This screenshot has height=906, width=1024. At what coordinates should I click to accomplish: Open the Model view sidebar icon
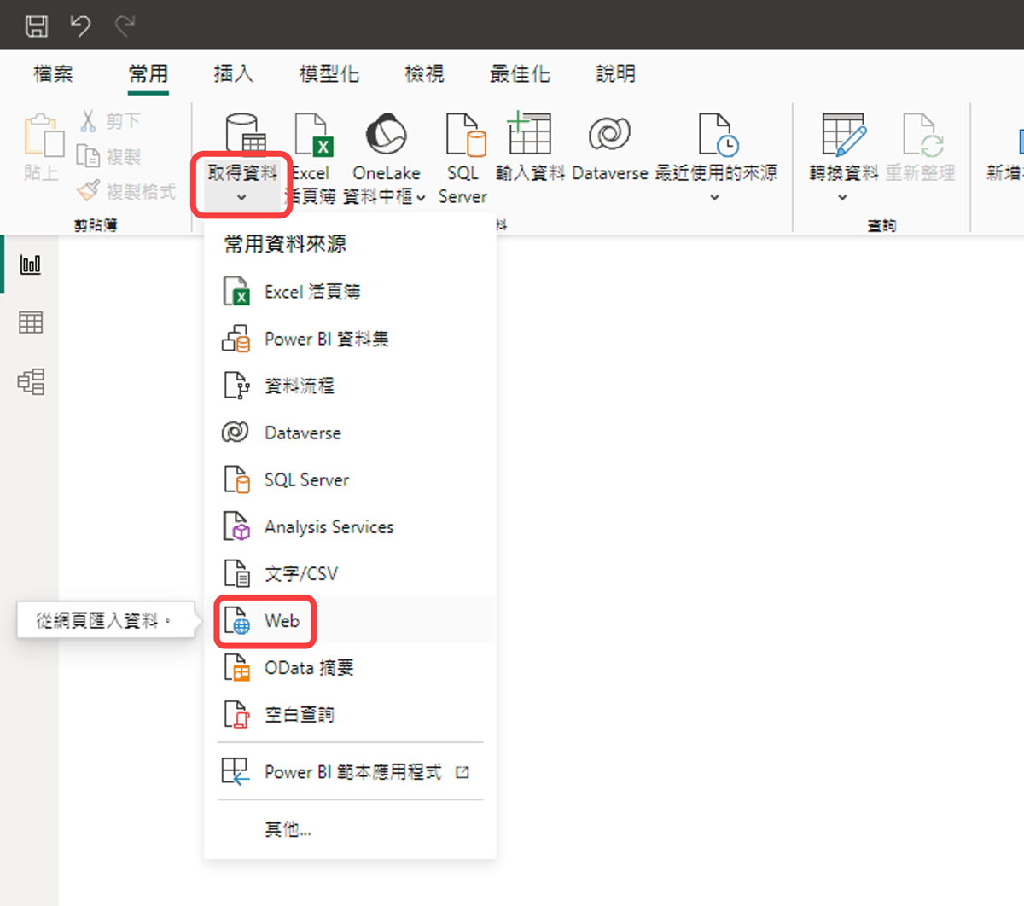coord(31,381)
